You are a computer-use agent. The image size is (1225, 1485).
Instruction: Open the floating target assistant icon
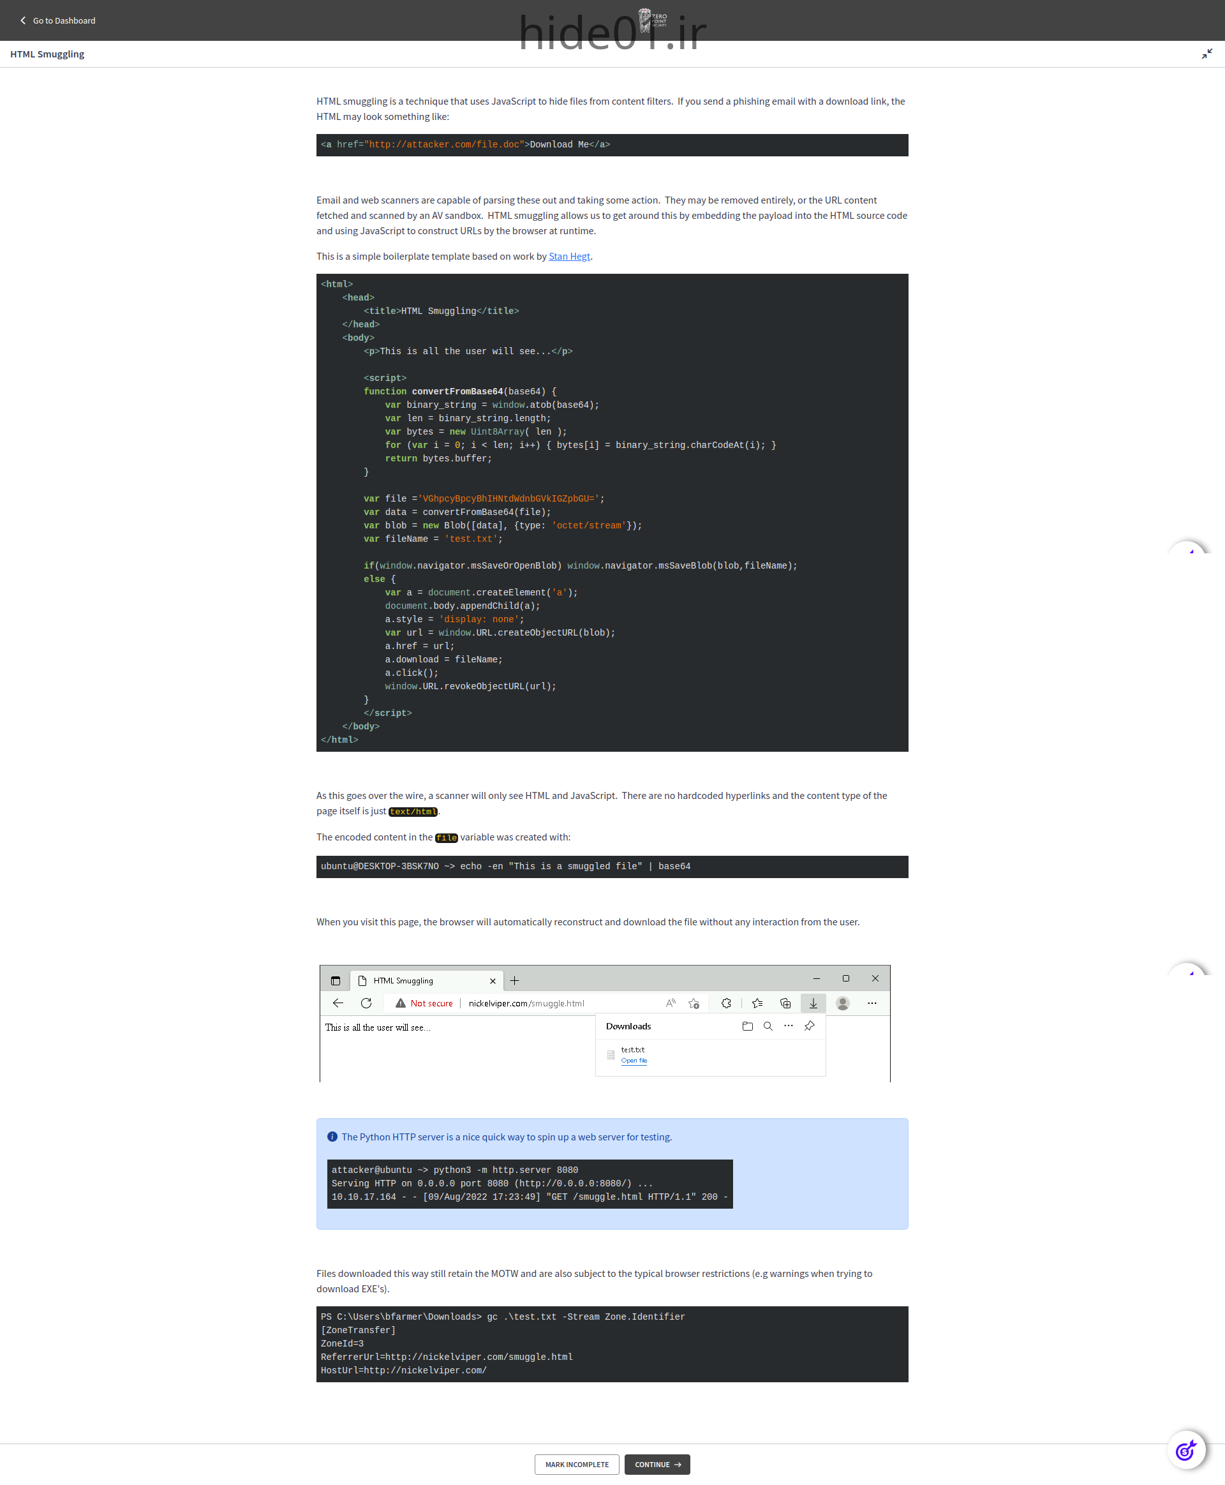click(x=1185, y=1451)
